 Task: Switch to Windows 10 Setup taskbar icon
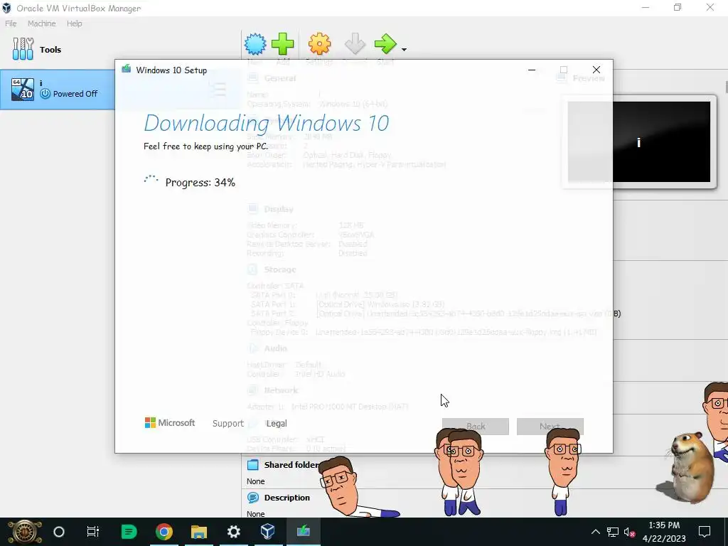pos(303,532)
